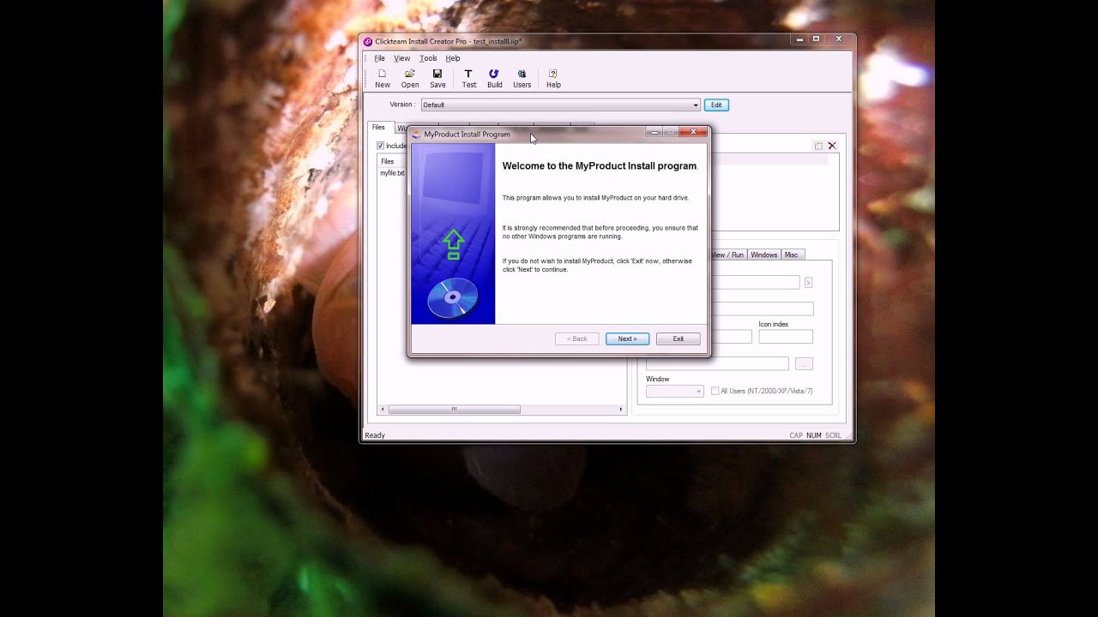
Task: Click the red X delete icon in file panel
Action: coord(832,146)
